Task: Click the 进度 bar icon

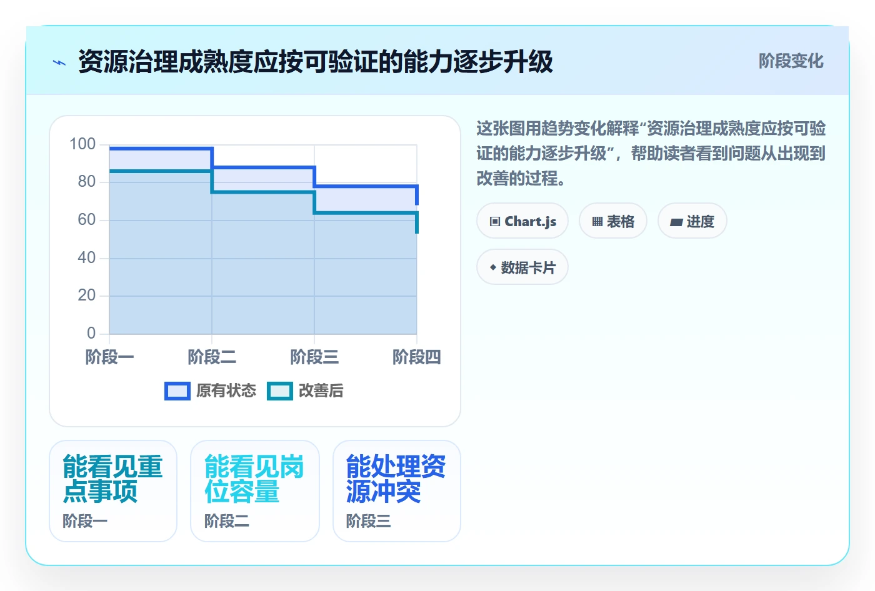Action: point(676,222)
